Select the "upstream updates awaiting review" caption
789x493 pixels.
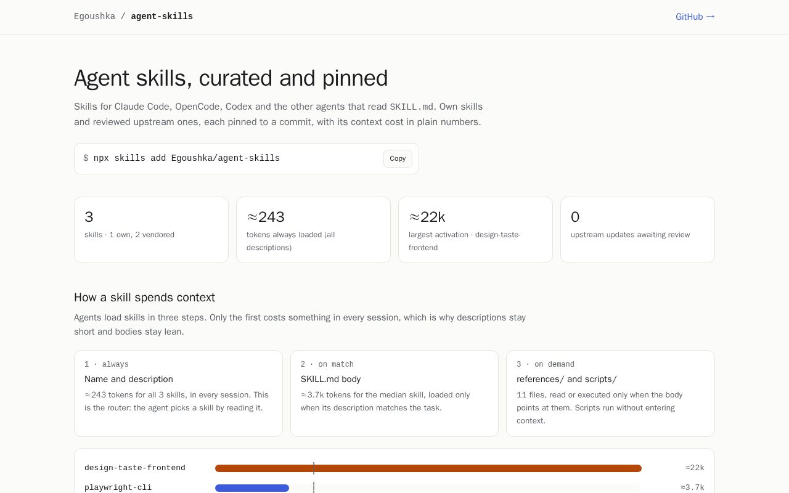click(631, 235)
